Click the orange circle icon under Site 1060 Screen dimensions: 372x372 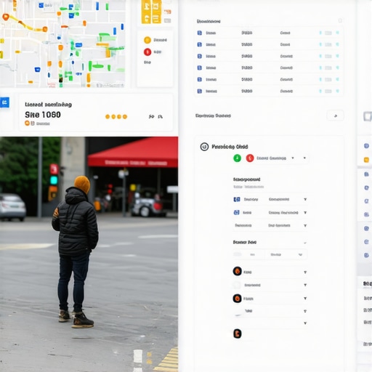click(x=27, y=123)
